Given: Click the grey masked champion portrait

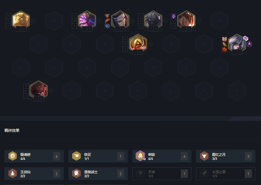Looking at the screenshot, I should 153,20.
